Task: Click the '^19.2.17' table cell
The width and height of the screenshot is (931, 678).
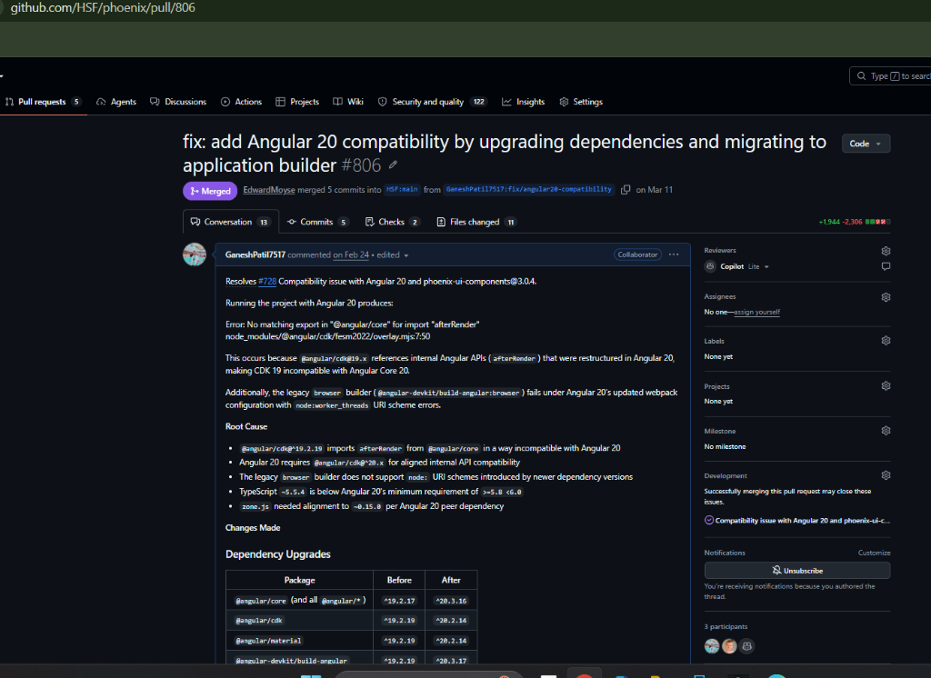Action: coord(399,601)
